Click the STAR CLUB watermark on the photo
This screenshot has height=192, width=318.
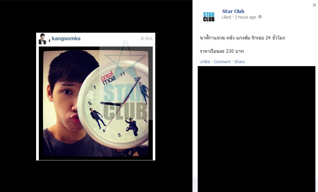[x=125, y=102]
